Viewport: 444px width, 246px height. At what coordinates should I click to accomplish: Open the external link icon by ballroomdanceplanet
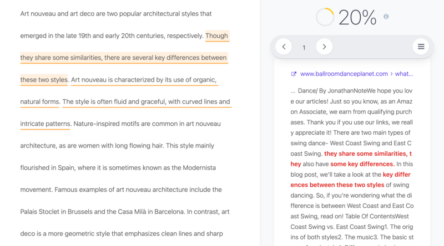[x=294, y=74]
